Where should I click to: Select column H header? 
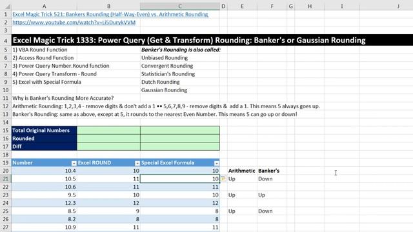(x=310, y=6)
